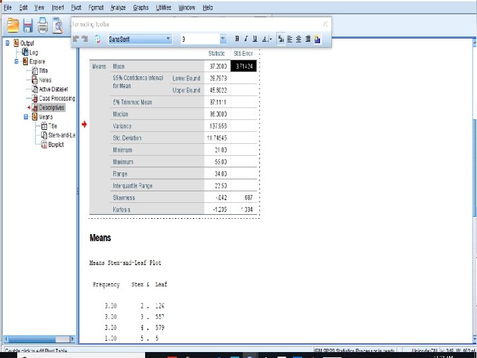
Task: Select the highlighted Std. Error cell 3.71424
Action: pyautogui.click(x=244, y=66)
